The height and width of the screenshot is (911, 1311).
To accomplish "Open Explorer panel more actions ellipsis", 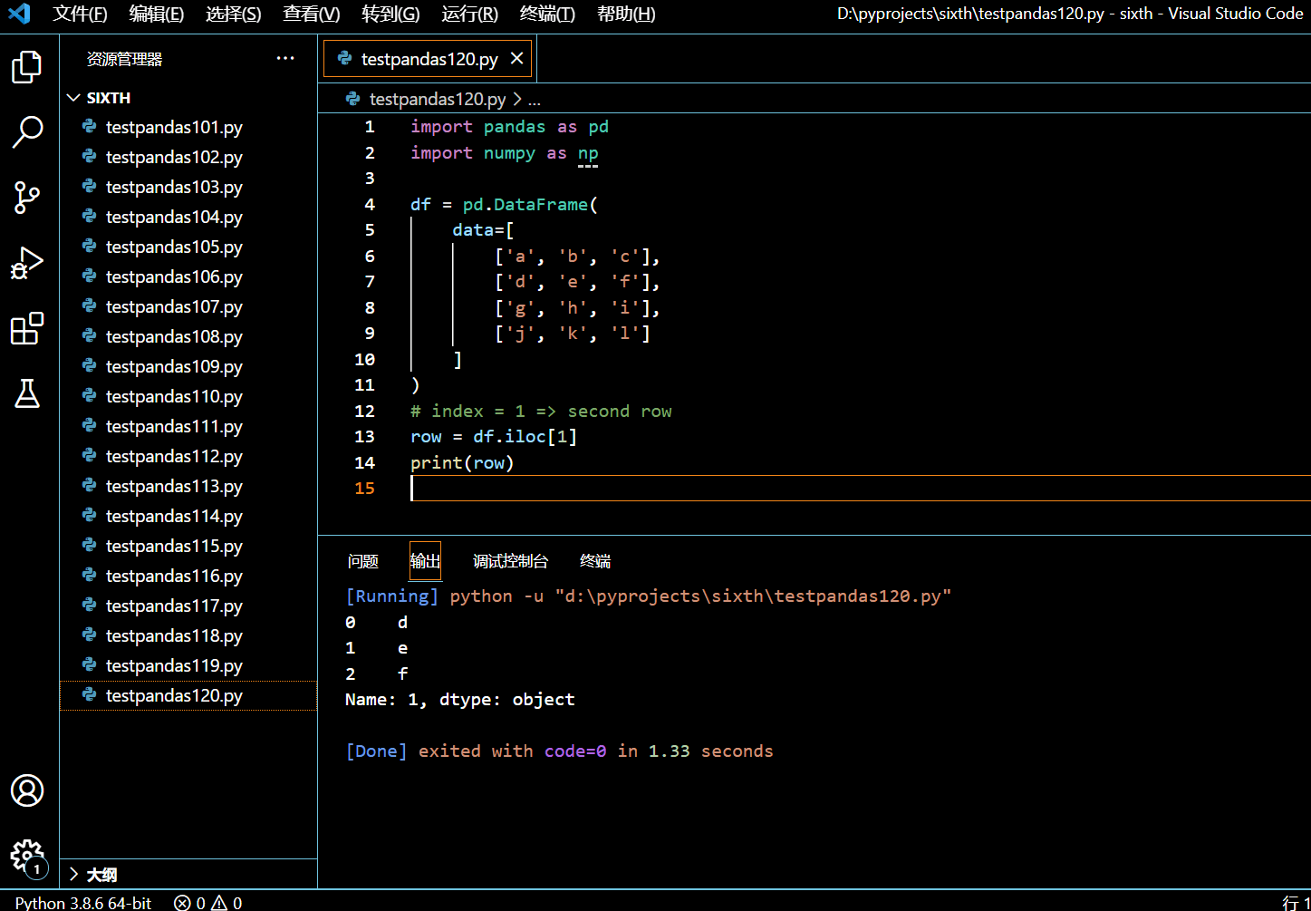I will (285, 58).
